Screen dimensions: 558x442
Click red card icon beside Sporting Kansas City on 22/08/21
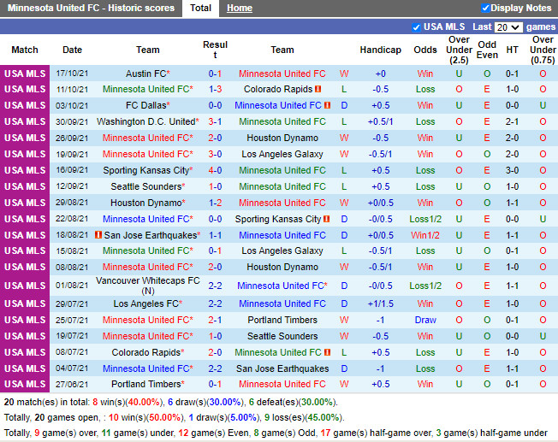click(x=328, y=219)
